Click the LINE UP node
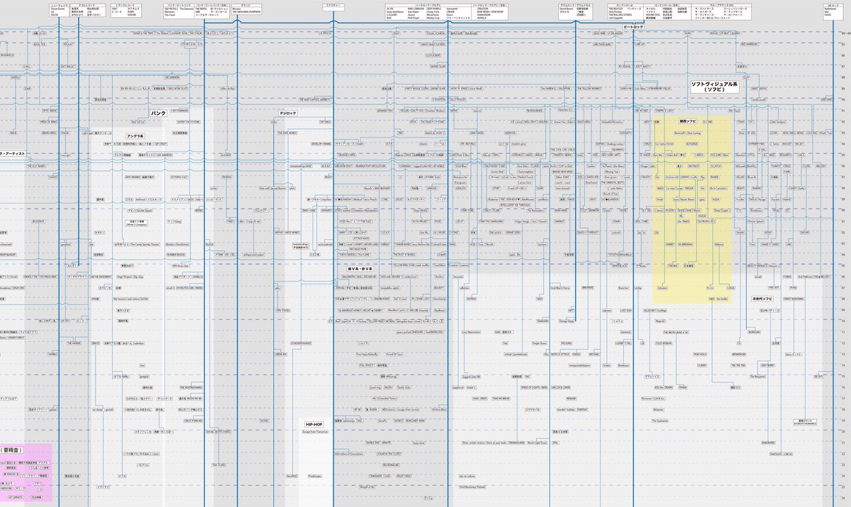This screenshot has width=851, height=507. pos(640,45)
